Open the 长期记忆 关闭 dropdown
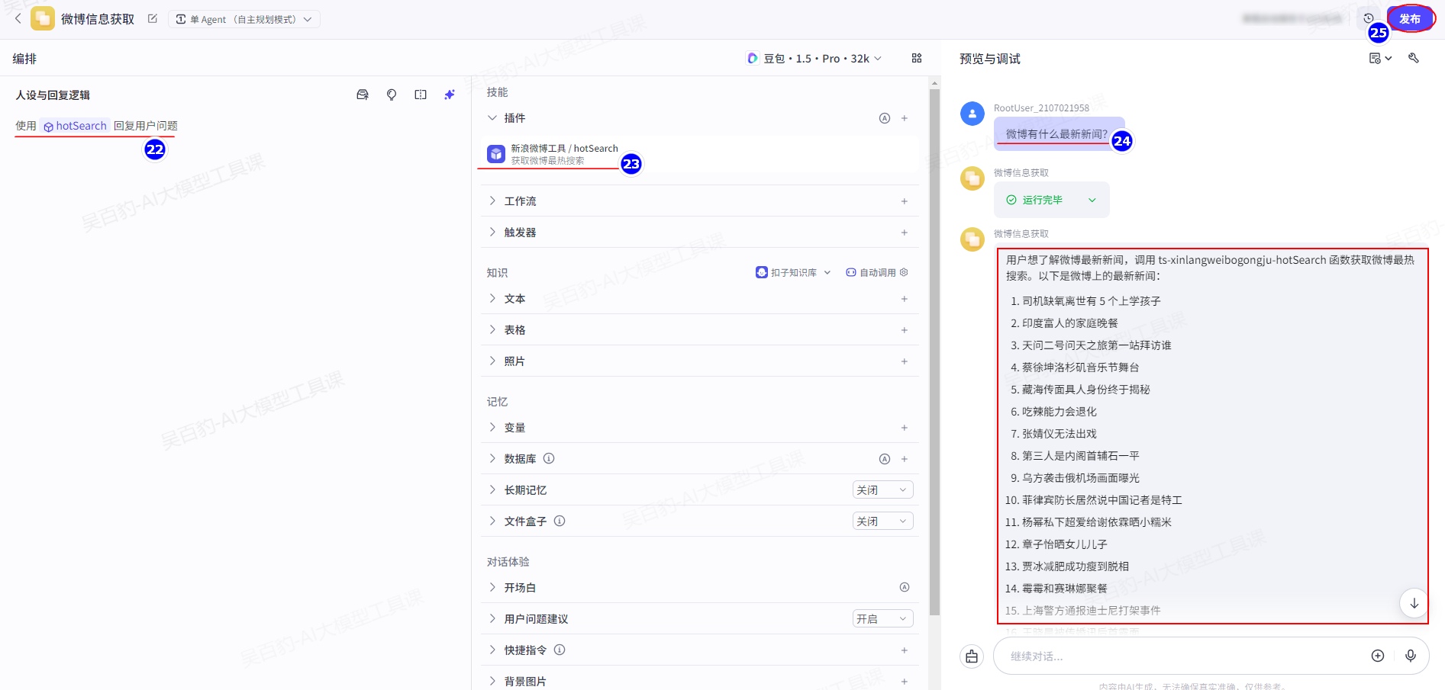 (882, 490)
